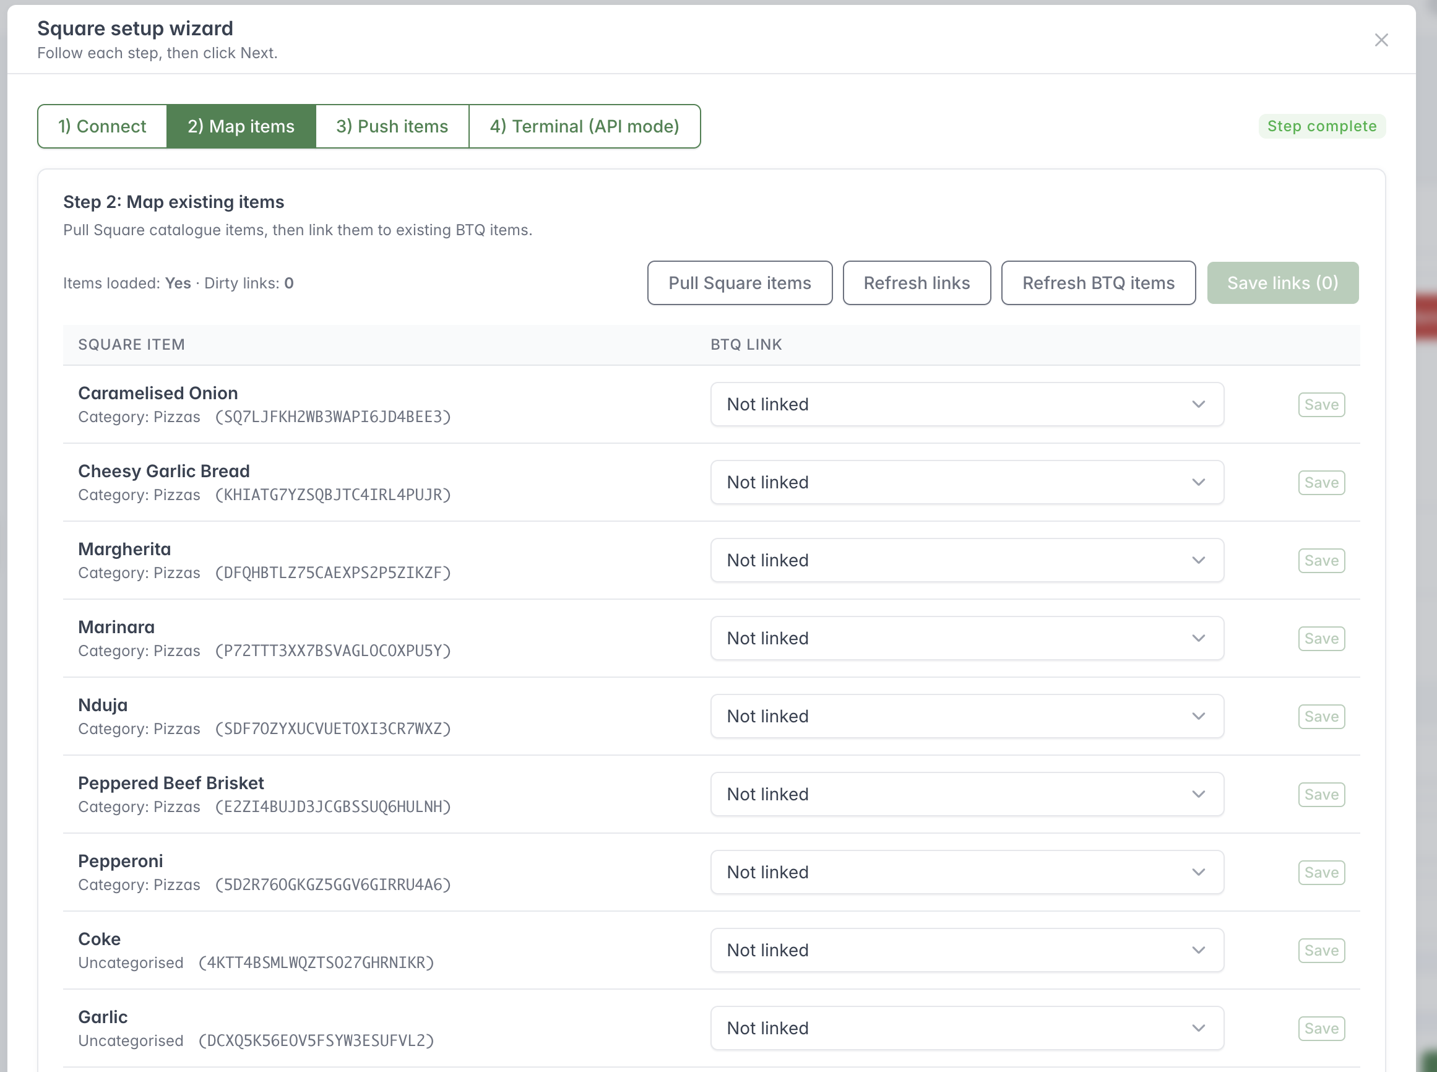Save the Garlic row link
The image size is (1437, 1072).
point(1321,1028)
